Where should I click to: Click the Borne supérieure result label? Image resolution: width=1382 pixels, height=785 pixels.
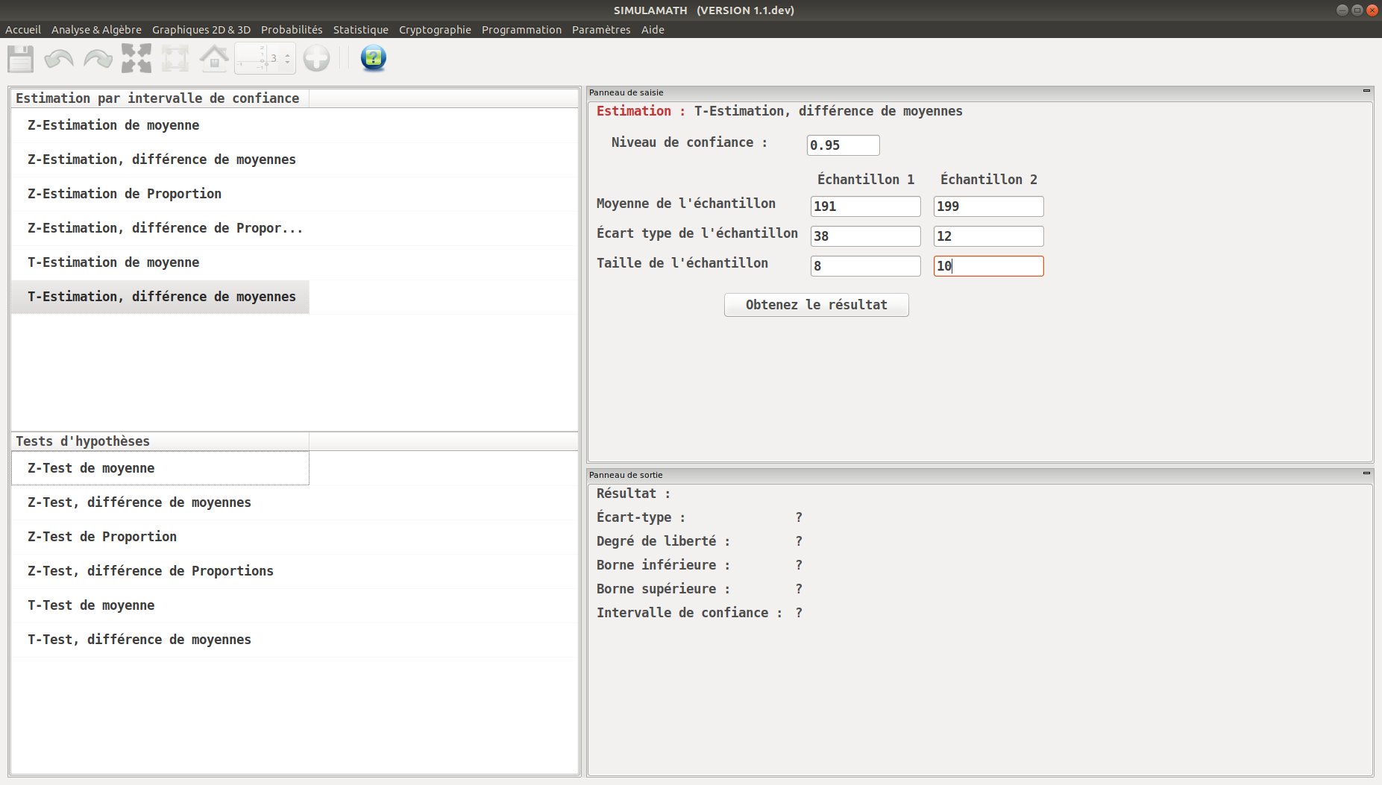[x=663, y=589]
